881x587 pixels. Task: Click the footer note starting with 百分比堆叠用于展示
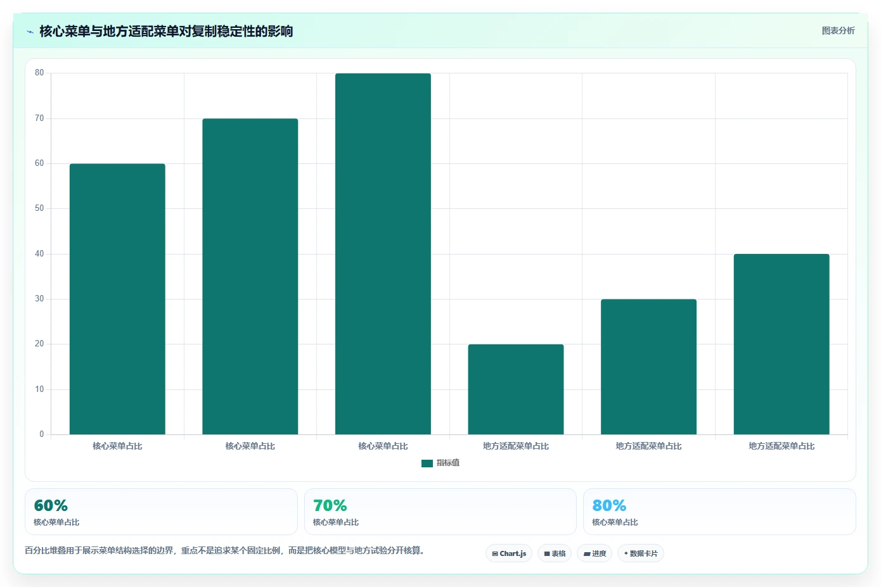[x=224, y=550]
